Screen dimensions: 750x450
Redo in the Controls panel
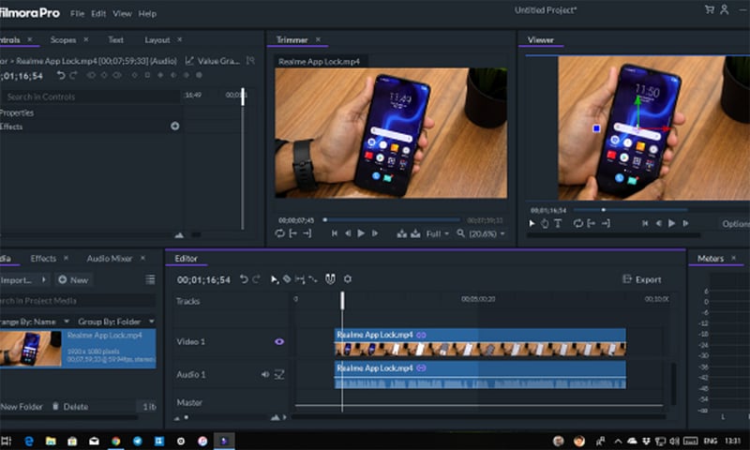click(73, 75)
